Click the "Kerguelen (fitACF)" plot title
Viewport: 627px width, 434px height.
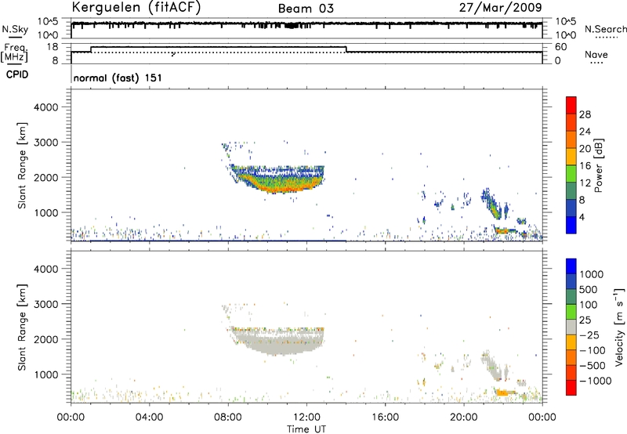point(136,8)
